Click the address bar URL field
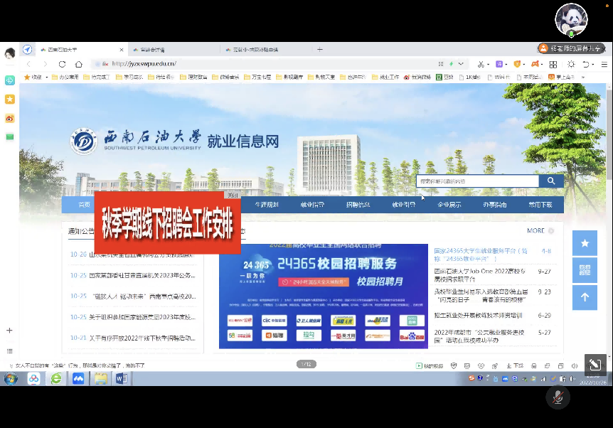 point(266,64)
